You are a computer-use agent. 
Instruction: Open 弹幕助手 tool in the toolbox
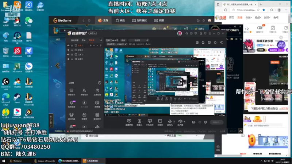tap(71, 92)
